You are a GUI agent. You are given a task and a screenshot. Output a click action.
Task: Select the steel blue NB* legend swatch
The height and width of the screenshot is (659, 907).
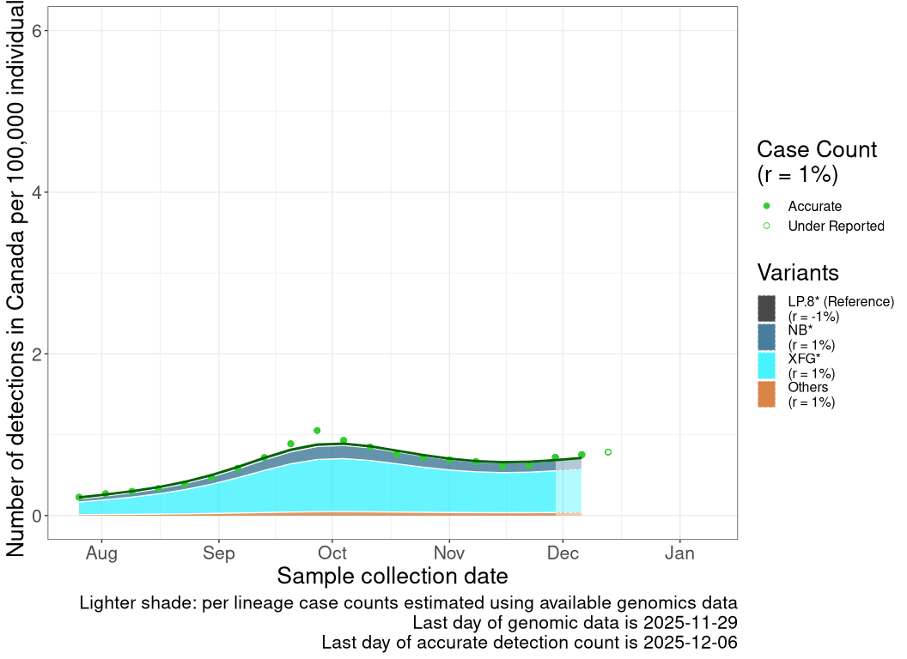[x=767, y=336]
